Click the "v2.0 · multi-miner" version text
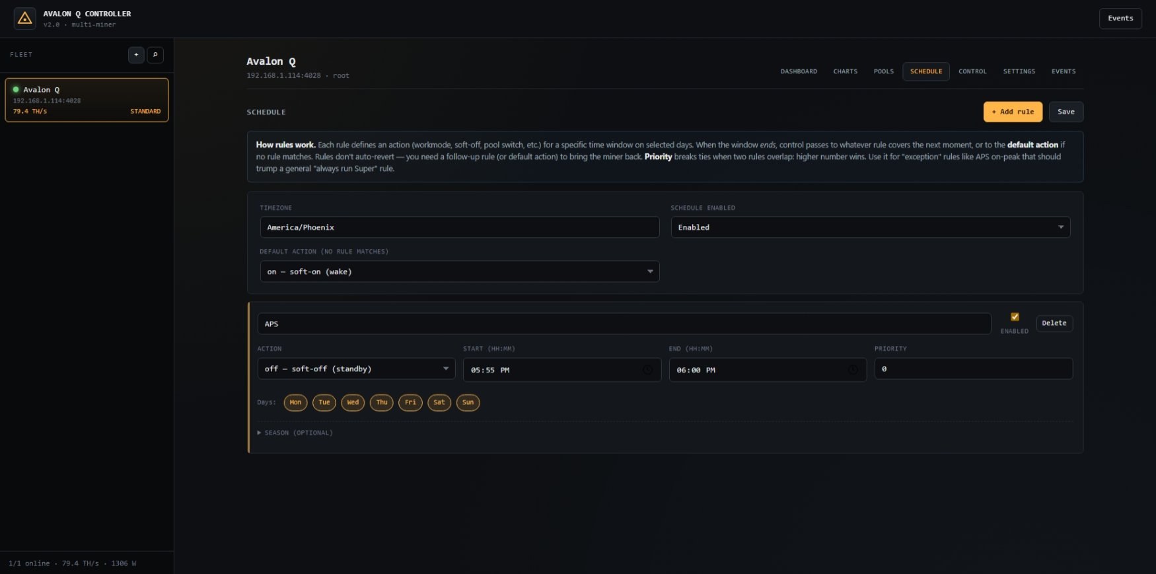 79,25
